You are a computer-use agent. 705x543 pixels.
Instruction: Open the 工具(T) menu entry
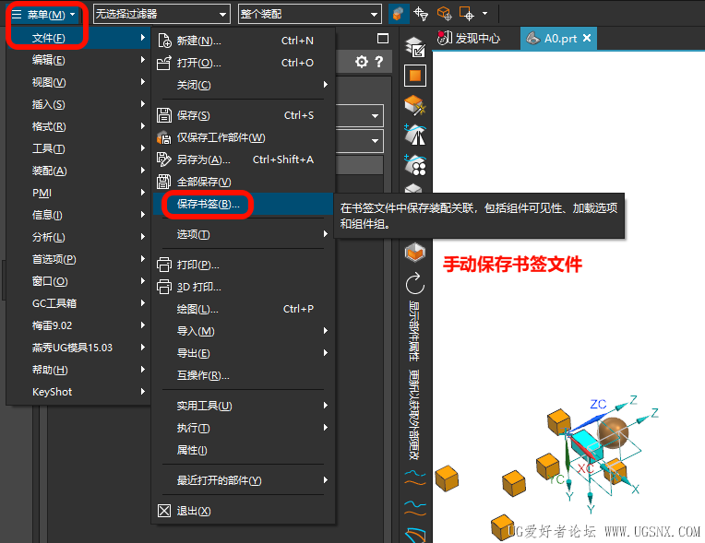click(x=78, y=148)
